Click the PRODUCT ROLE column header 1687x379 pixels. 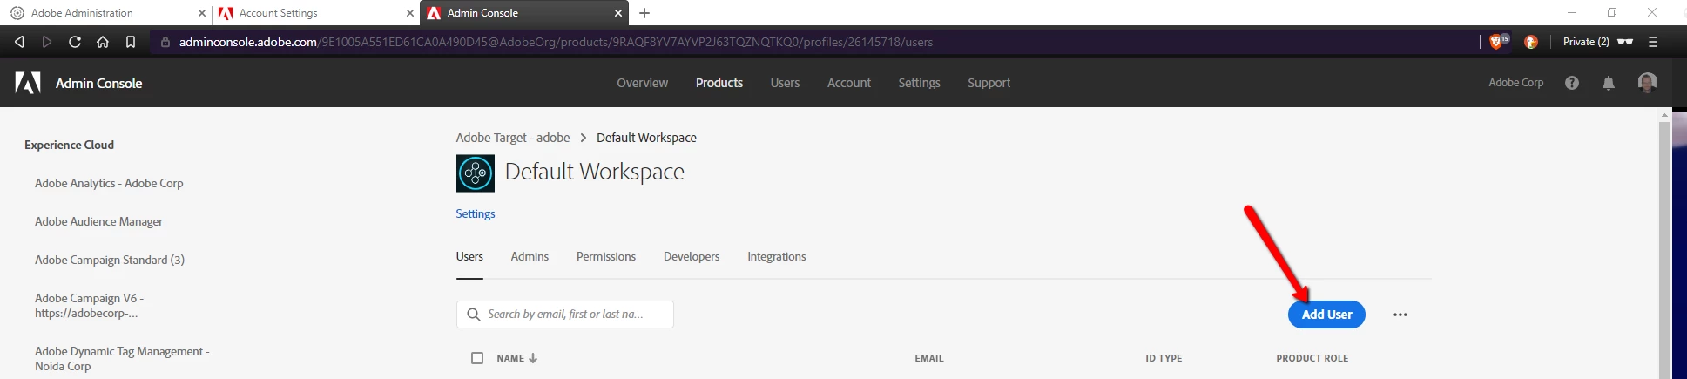1312,358
